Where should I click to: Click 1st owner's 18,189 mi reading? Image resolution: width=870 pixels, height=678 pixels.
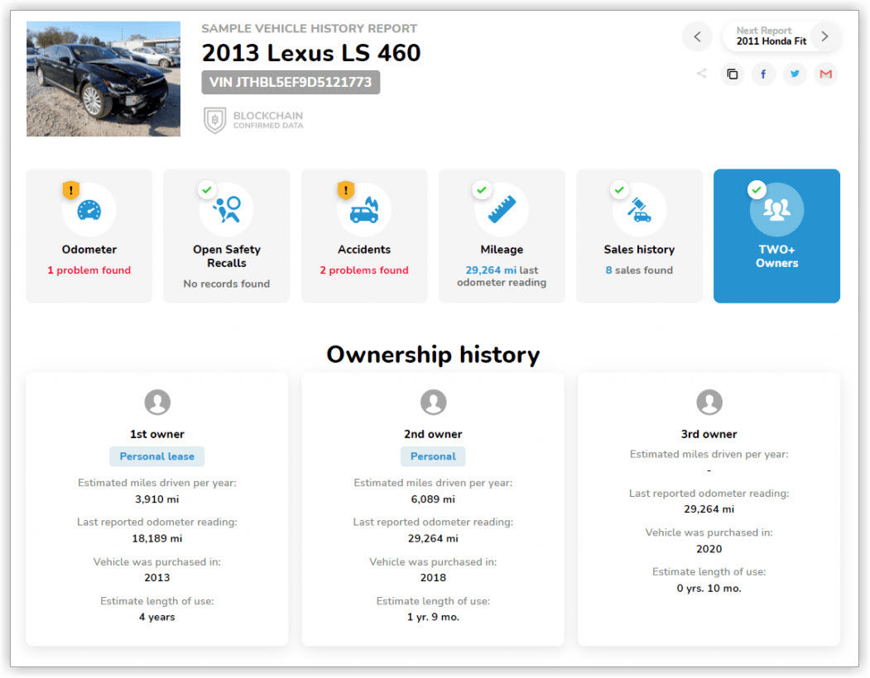point(157,539)
